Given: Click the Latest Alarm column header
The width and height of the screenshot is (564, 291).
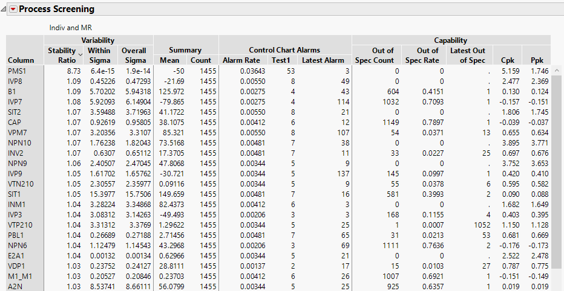Looking at the screenshot, I should click(x=323, y=60).
